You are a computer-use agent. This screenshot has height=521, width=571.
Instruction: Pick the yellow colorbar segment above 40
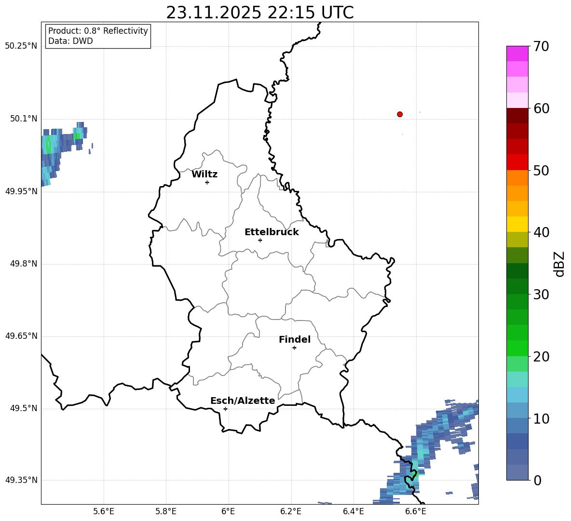point(517,224)
